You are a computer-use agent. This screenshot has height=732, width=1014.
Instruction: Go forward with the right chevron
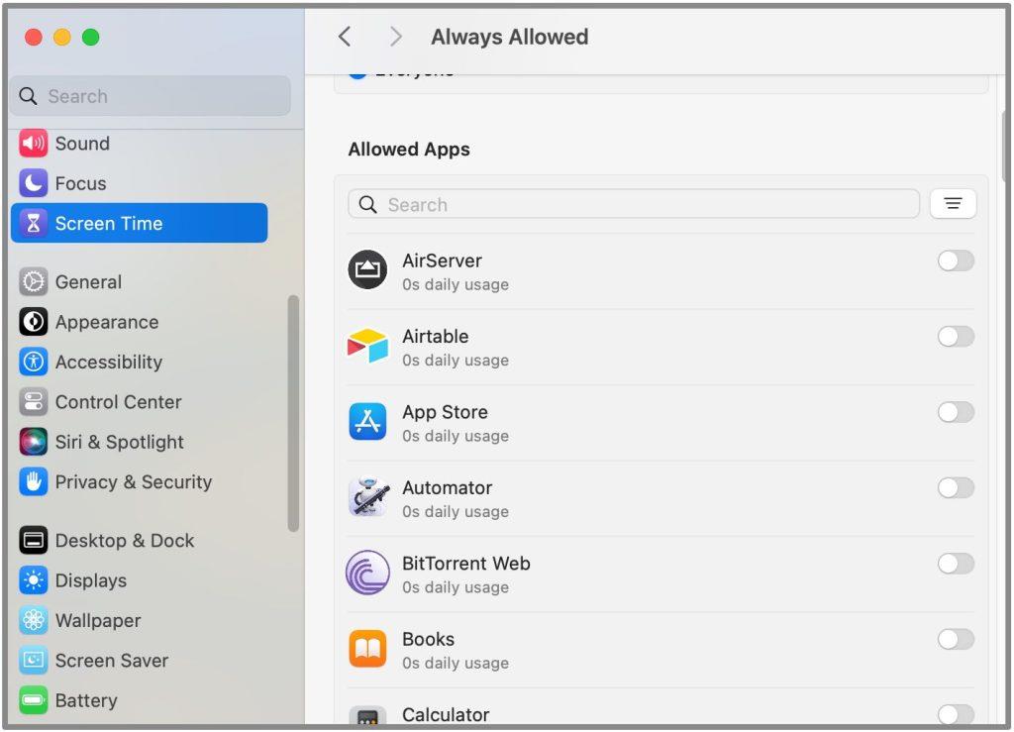(396, 37)
